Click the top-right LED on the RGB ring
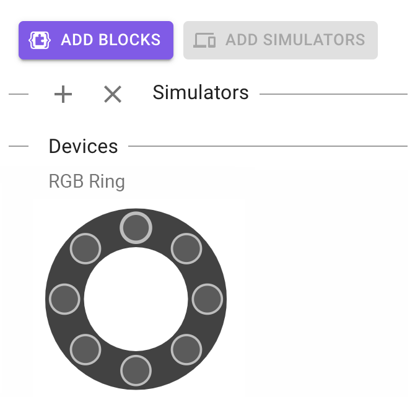Viewport: 415px width, 397px height. tap(186, 249)
